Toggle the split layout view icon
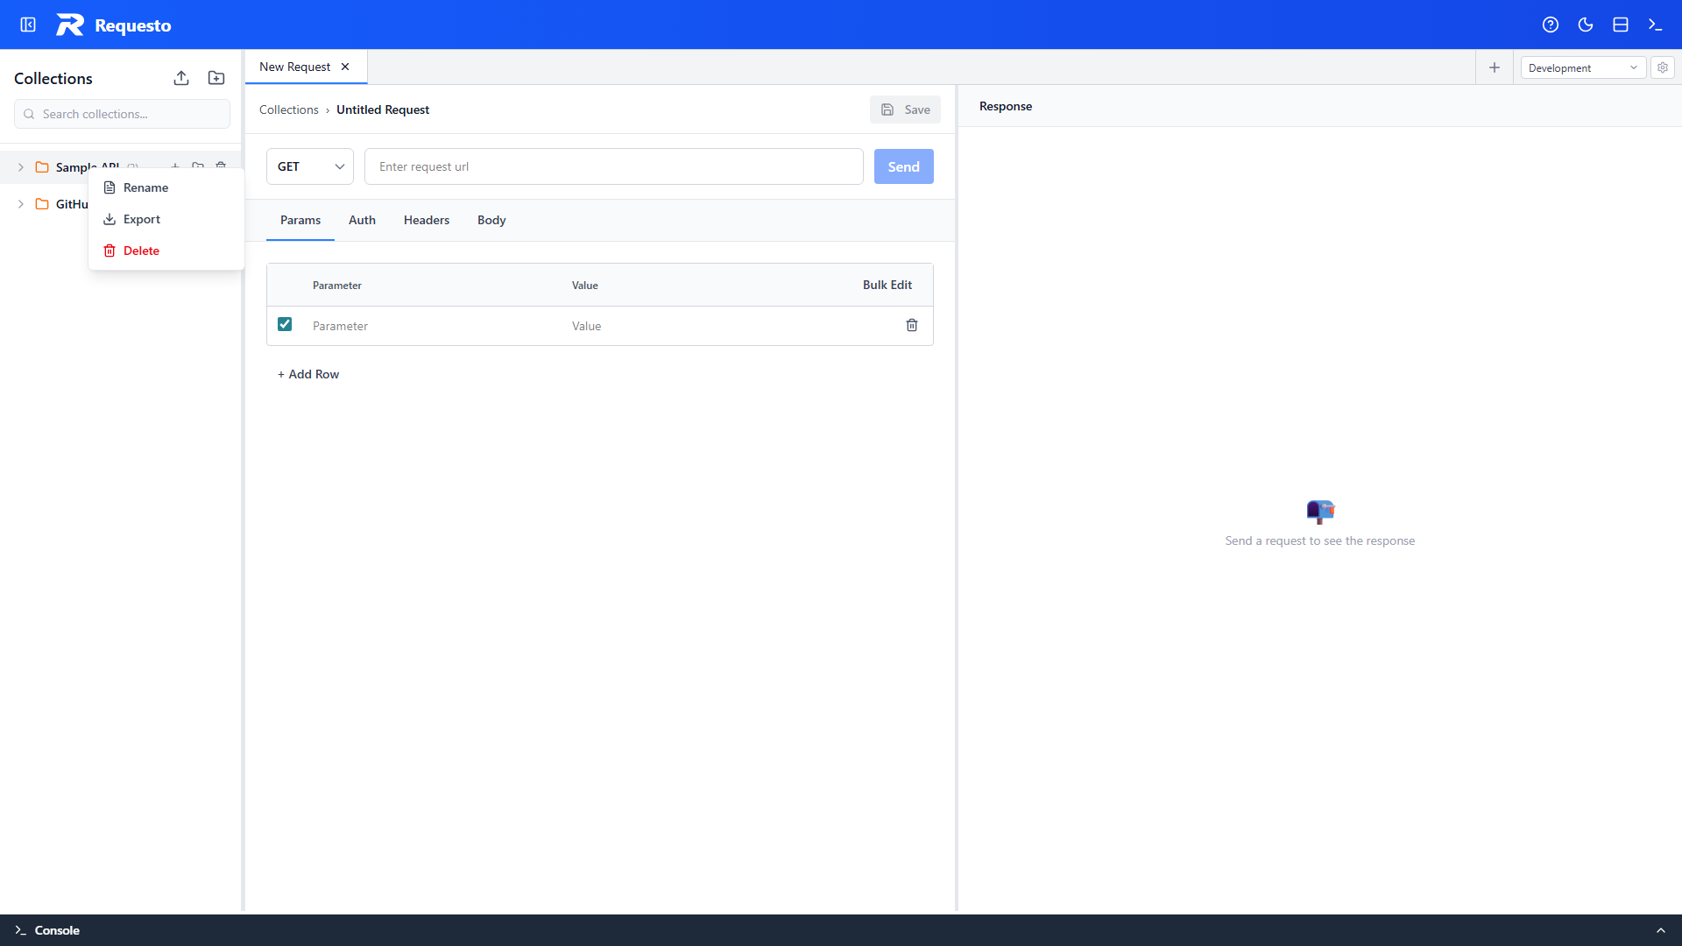Screen dimensions: 1682x946 point(1621,25)
